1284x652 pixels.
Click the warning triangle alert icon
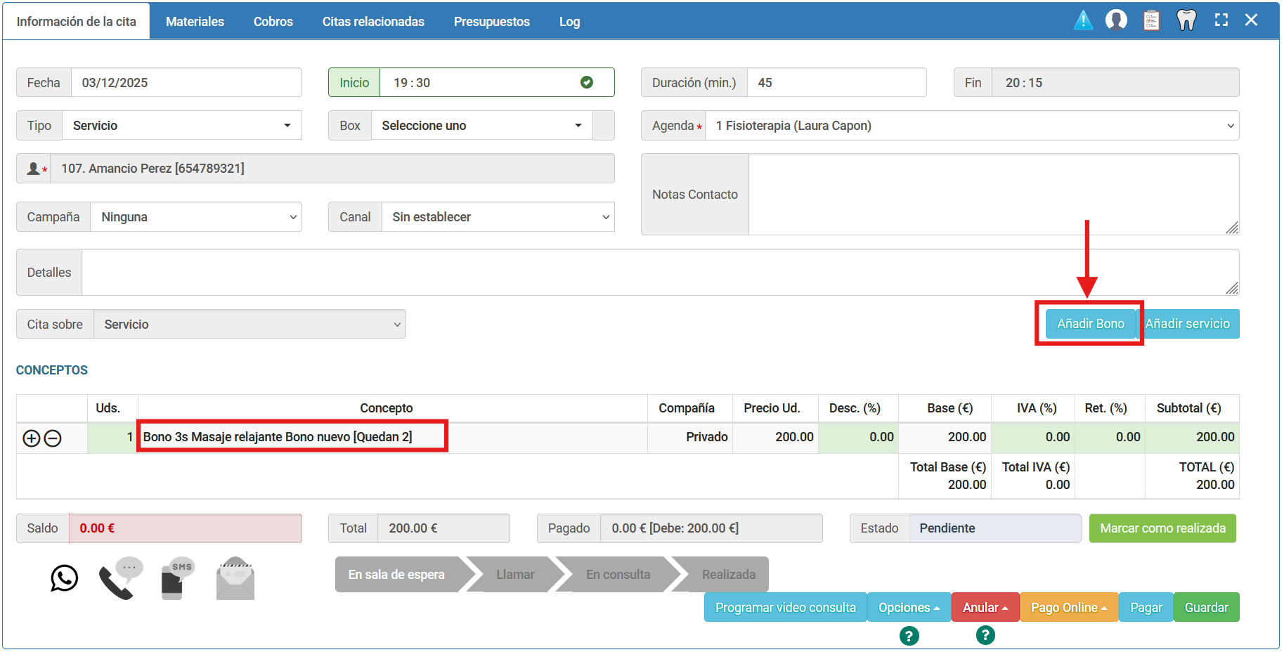[x=1083, y=20]
